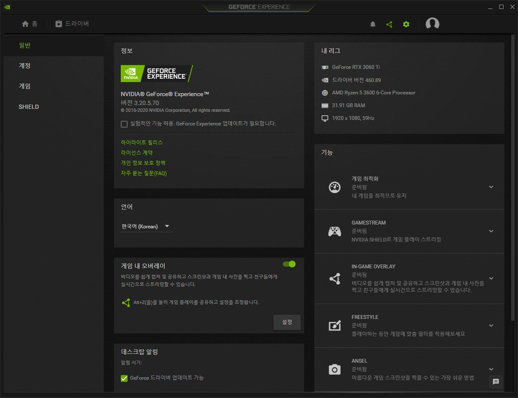Open the 라이선스 계약 link

point(137,153)
